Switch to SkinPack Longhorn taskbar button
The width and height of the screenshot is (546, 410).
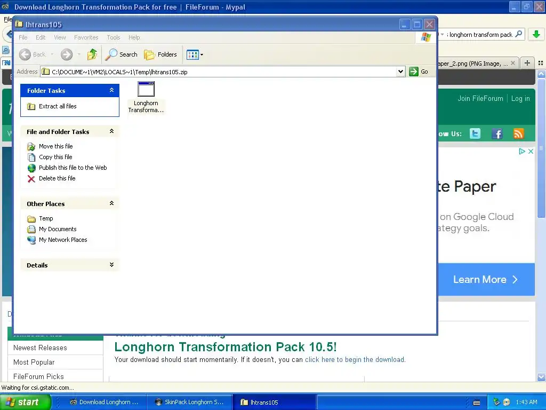189,402
